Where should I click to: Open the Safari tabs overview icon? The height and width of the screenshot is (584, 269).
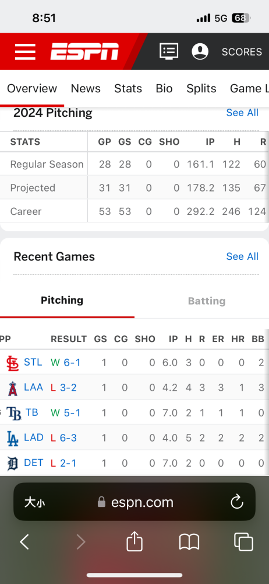click(x=243, y=541)
